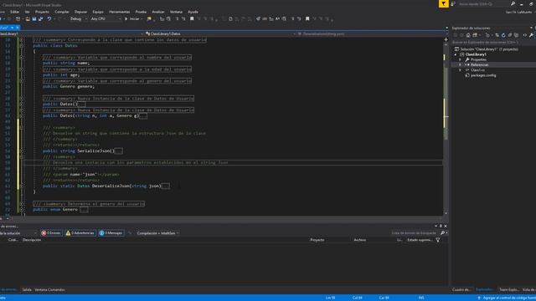Open the Debug configuration dropdown
Screen dimensions: 536x301
[x=78, y=18]
